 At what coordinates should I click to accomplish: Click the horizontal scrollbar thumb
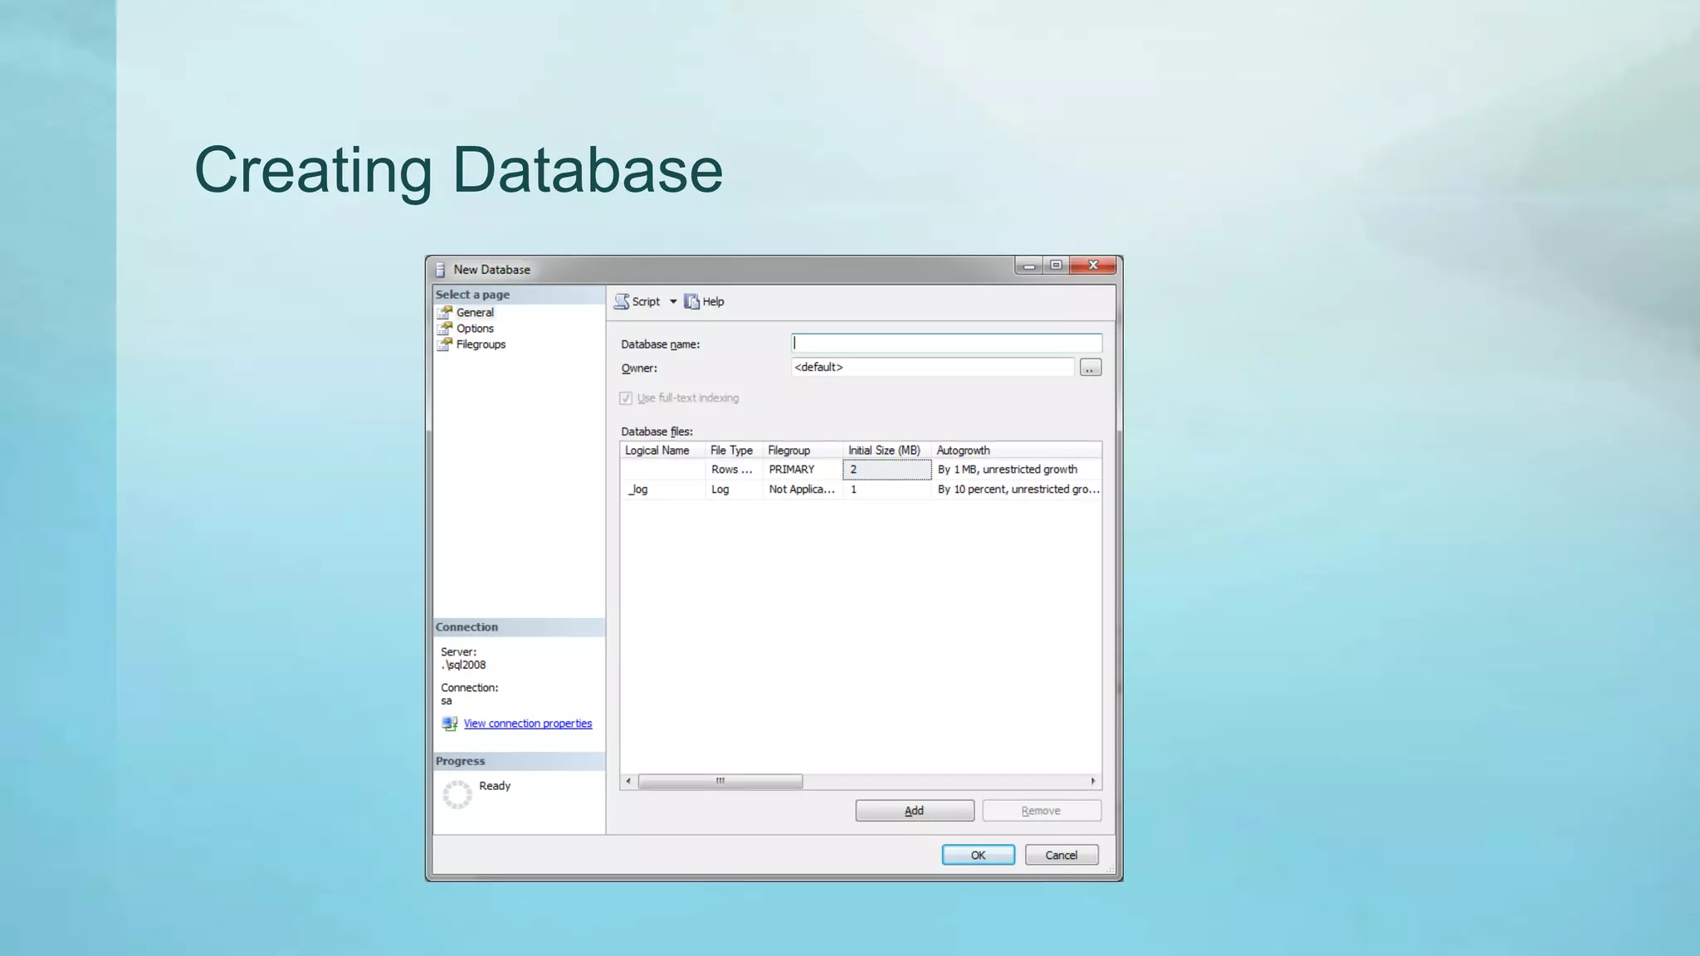tap(720, 781)
